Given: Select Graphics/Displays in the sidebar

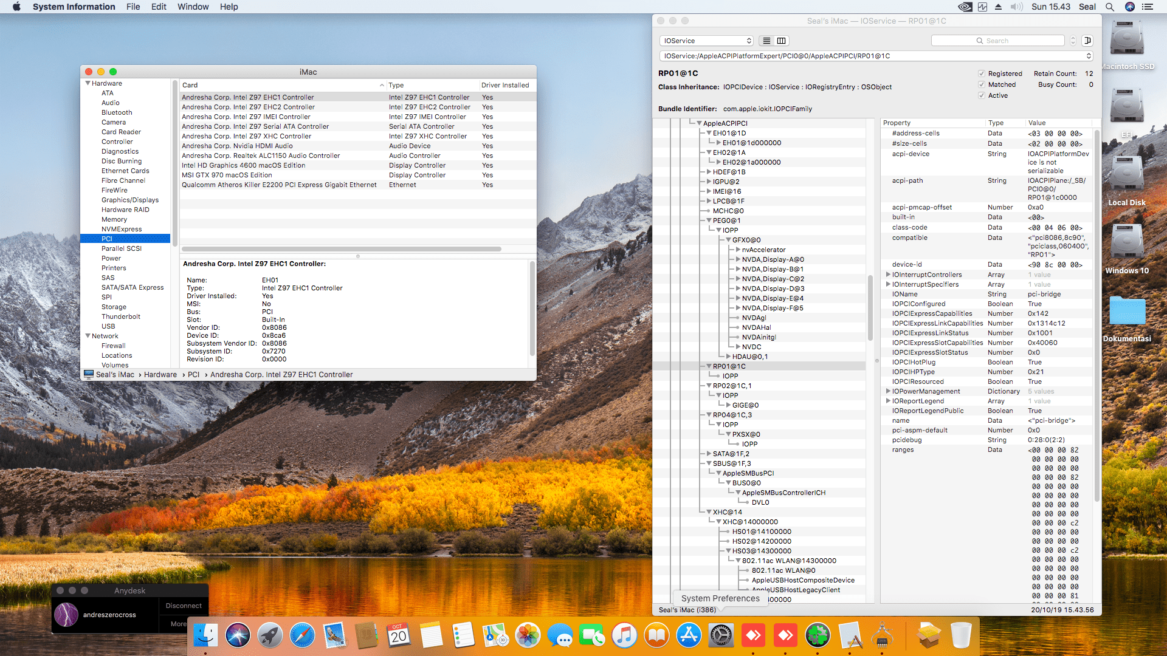Looking at the screenshot, I should tap(129, 200).
